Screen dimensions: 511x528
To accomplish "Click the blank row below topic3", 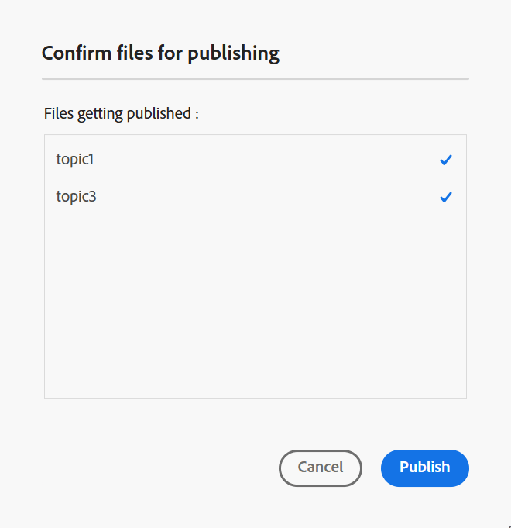I will point(256,234).
